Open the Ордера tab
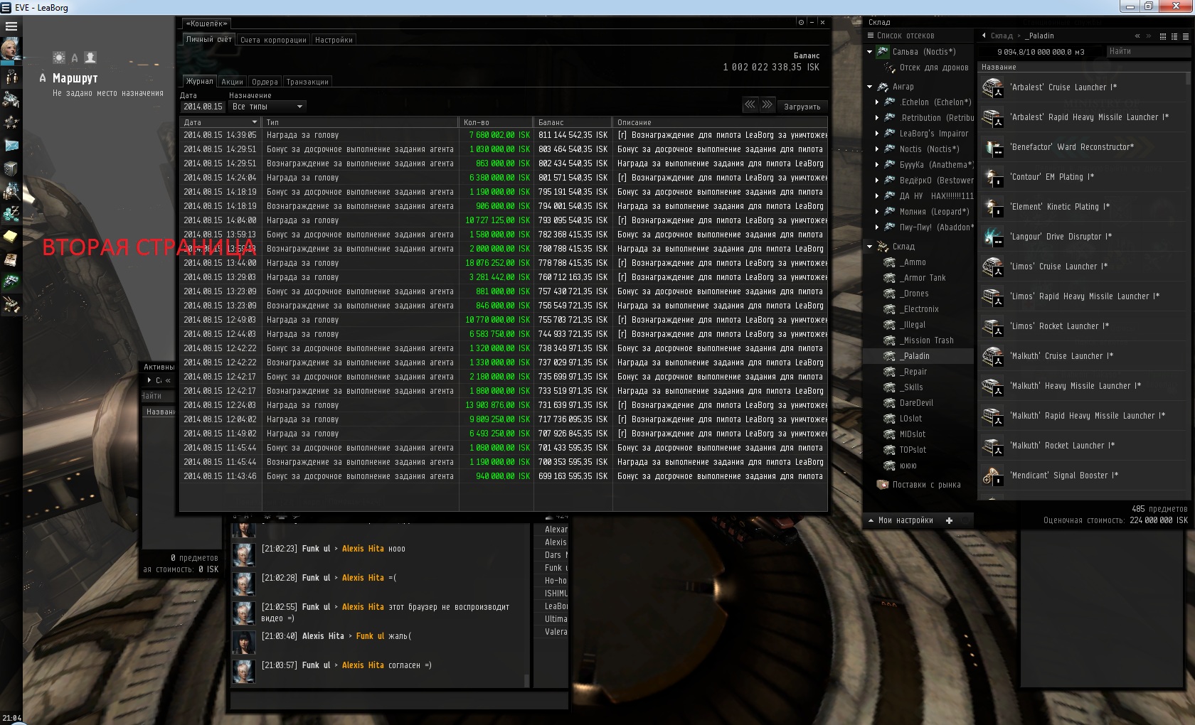The height and width of the screenshot is (725, 1195). point(265,82)
